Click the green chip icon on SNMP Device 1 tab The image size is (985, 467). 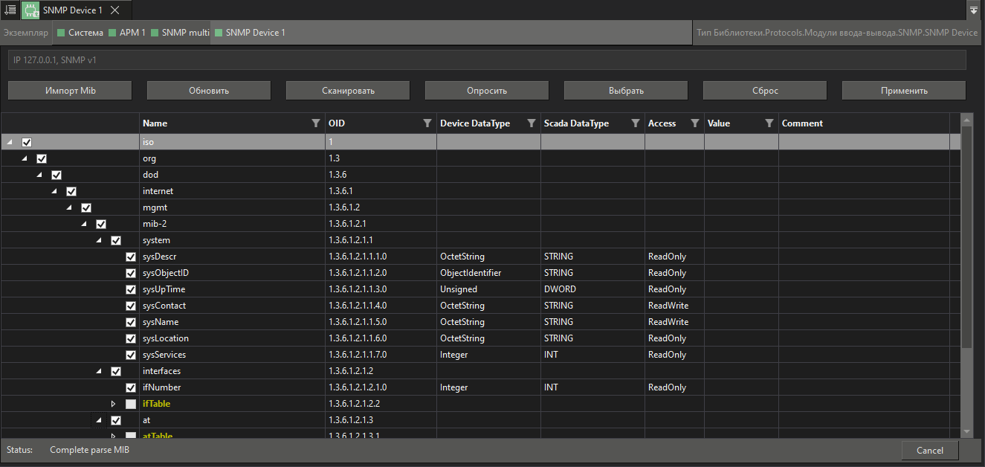[x=30, y=10]
